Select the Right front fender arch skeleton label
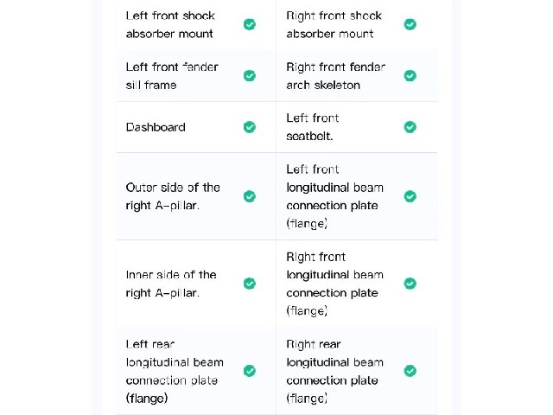Screen dimensions: 553x415 pyautogui.click(x=336, y=76)
